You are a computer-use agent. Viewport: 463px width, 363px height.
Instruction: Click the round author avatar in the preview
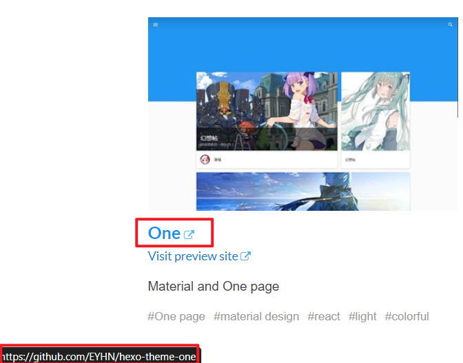coord(205,159)
